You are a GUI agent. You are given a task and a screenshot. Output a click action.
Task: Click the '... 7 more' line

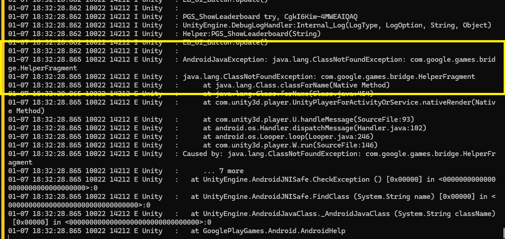click(x=126, y=171)
